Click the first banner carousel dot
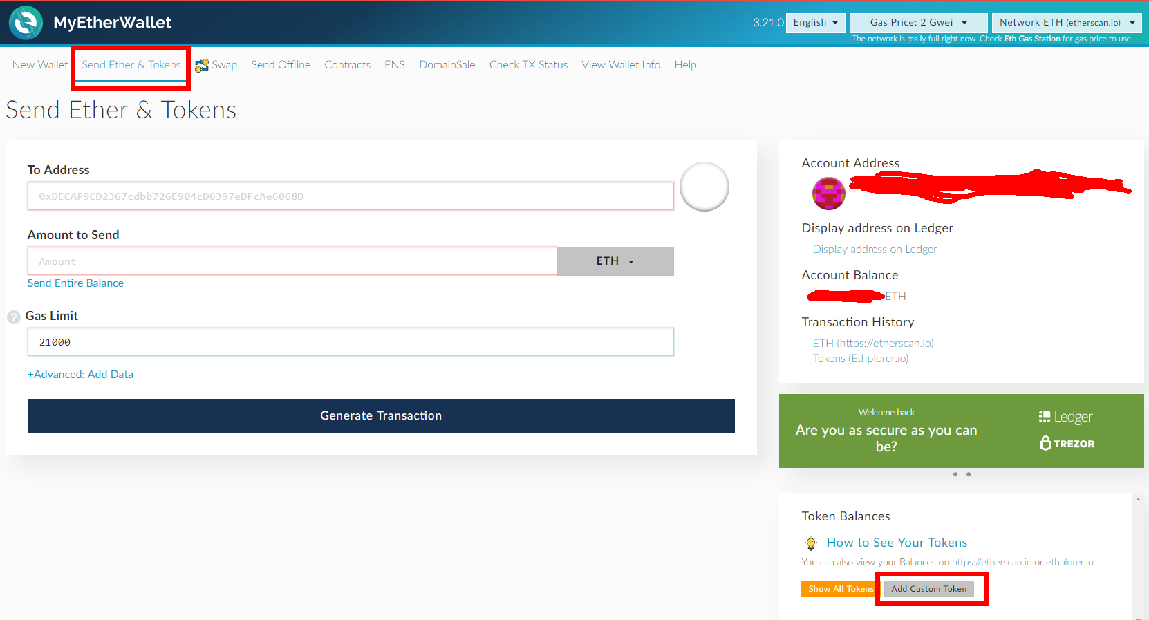Image resolution: width=1149 pixels, height=620 pixels. point(955,474)
